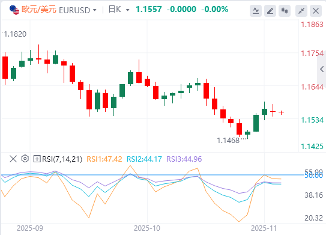Collapse the chart with shrink arrows icon
This screenshot has width=326, height=235.
[301, 11]
